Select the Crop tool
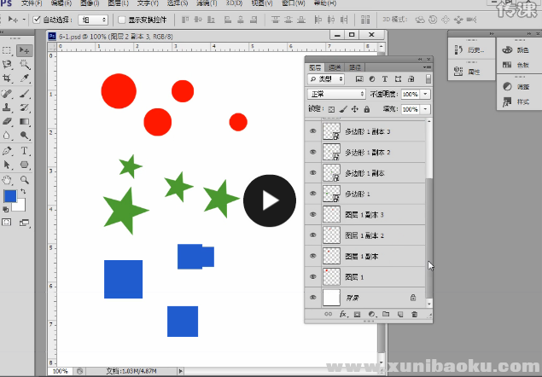Image resolution: width=542 pixels, height=377 pixels. click(x=8, y=78)
